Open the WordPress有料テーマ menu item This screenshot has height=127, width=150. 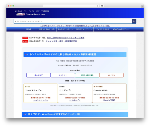121,29
